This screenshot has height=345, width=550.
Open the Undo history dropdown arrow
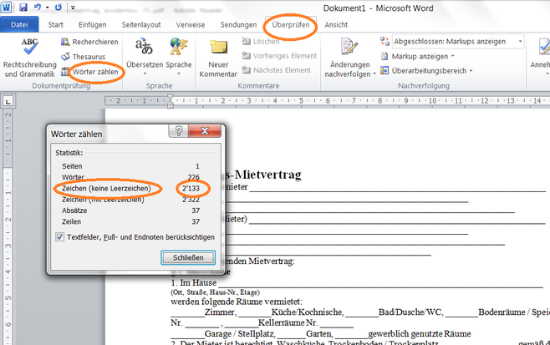click(x=47, y=8)
